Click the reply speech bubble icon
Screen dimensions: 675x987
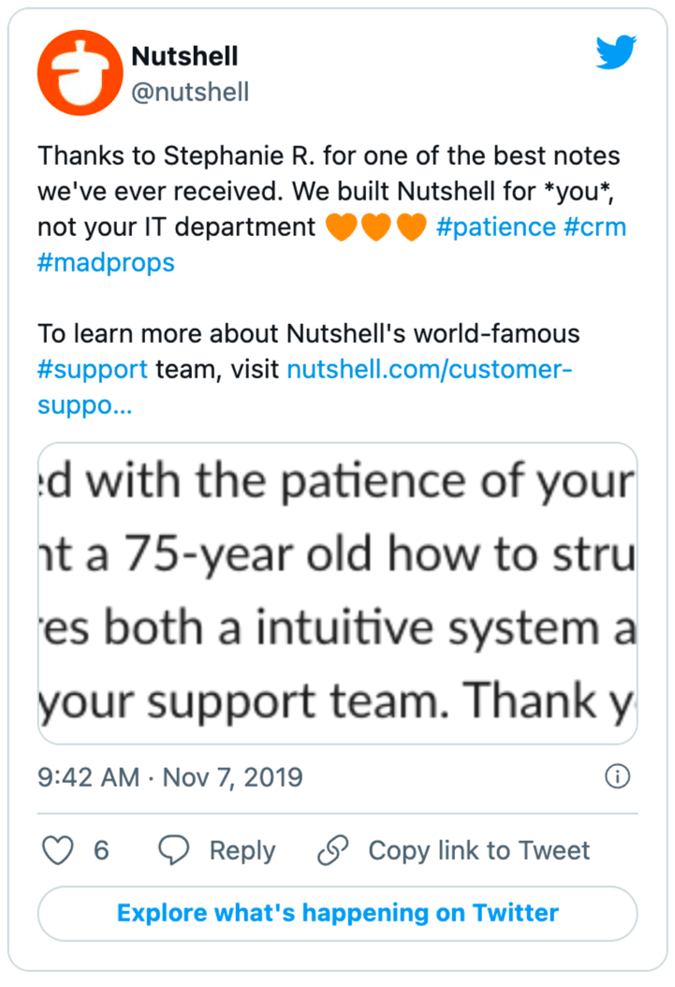click(x=173, y=849)
